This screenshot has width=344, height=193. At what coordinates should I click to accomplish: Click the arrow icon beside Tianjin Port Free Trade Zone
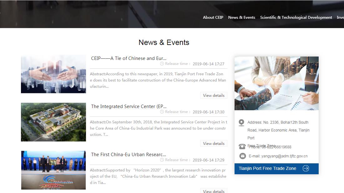306,168
